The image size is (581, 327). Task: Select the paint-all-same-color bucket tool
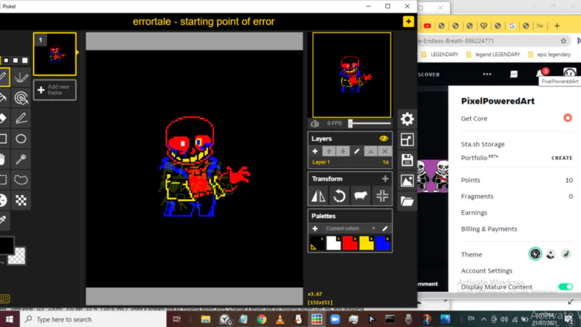point(21,98)
